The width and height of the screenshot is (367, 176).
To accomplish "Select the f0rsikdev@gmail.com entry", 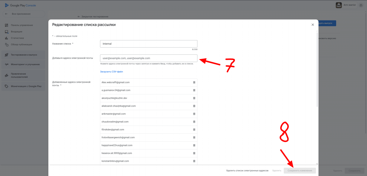I will pos(149,129).
